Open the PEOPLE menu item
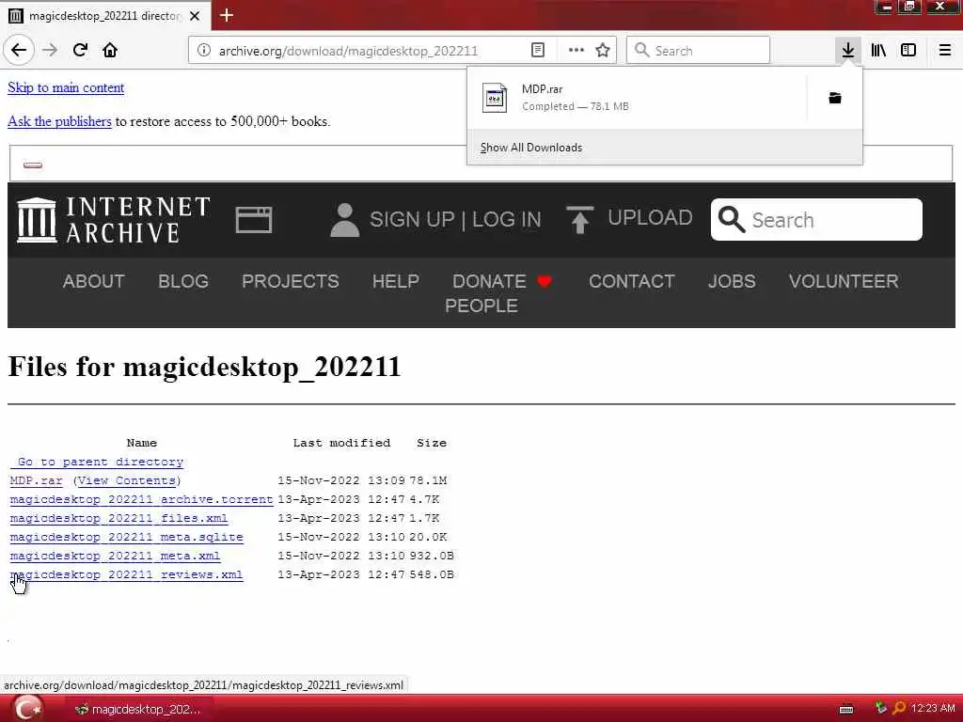The height and width of the screenshot is (722, 963). click(481, 306)
